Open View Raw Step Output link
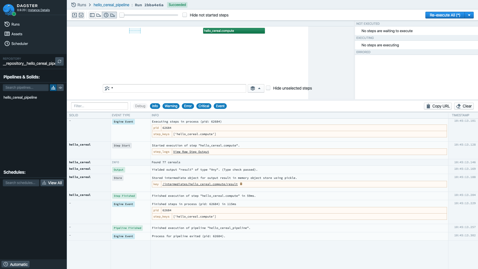478x269 pixels. point(191,152)
